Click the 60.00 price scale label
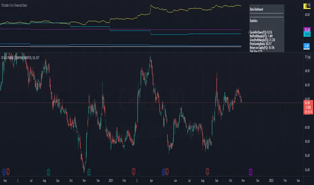Viewport: 314px width, 185px height. (307, 127)
